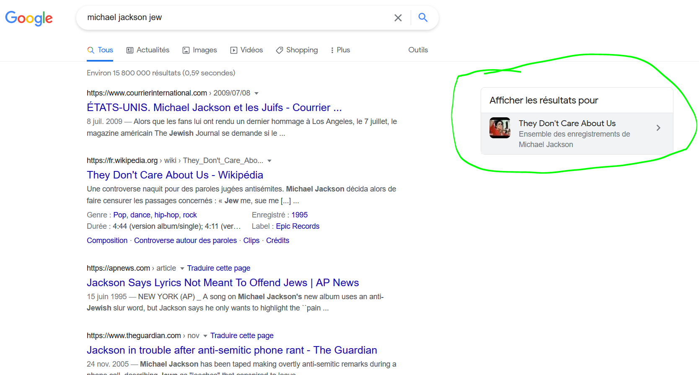The width and height of the screenshot is (699, 375).
Task: Expand dropdown arrow next to apnews.com URL
Action: pos(182,269)
